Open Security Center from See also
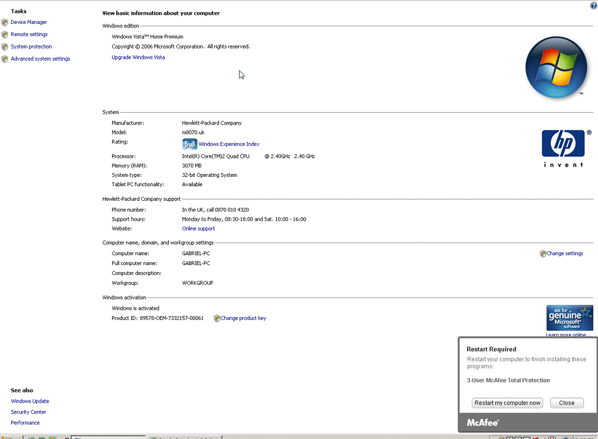Image resolution: width=598 pixels, height=439 pixels. click(28, 412)
